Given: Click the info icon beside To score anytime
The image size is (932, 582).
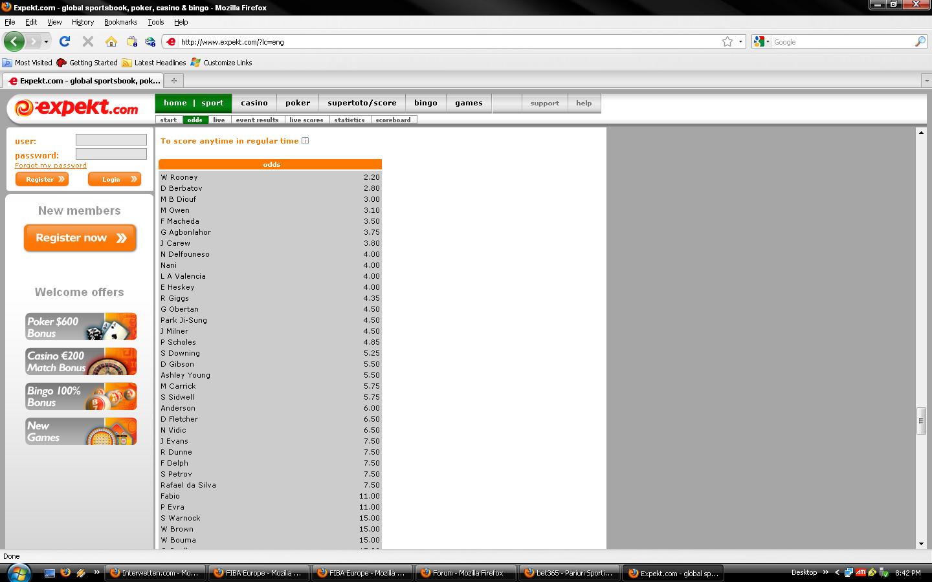Looking at the screenshot, I should (305, 141).
